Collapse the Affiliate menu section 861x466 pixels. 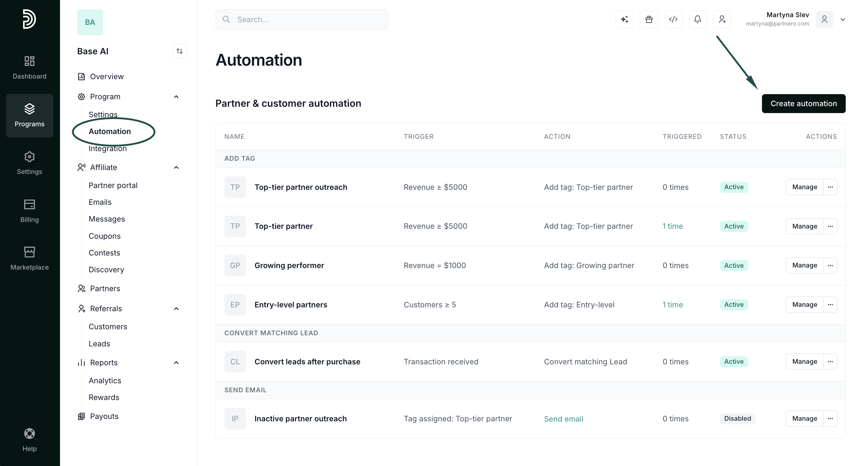pos(176,167)
